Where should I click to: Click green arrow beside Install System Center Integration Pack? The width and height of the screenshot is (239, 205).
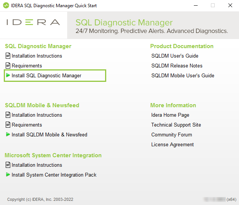tap(8, 175)
